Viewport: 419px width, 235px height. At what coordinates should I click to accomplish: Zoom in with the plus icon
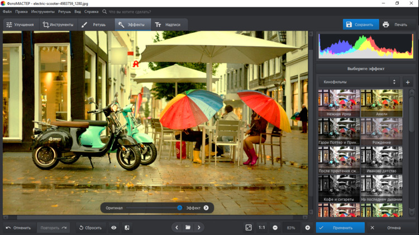pyautogui.click(x=307, y=228)
